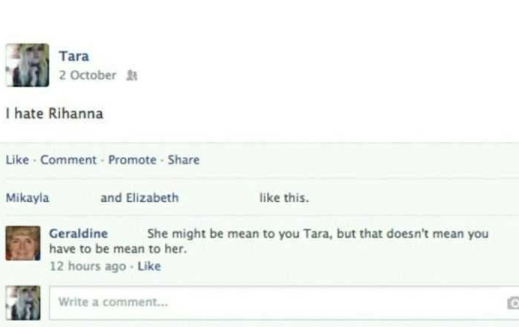The width and height of the screenshot is (519, 327).
Task: Click the 12 hours ago comment timestamp
Action: coord(87,266)
